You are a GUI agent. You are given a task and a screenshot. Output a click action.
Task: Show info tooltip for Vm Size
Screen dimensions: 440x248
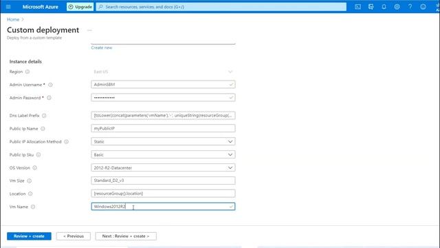(29, 180)
